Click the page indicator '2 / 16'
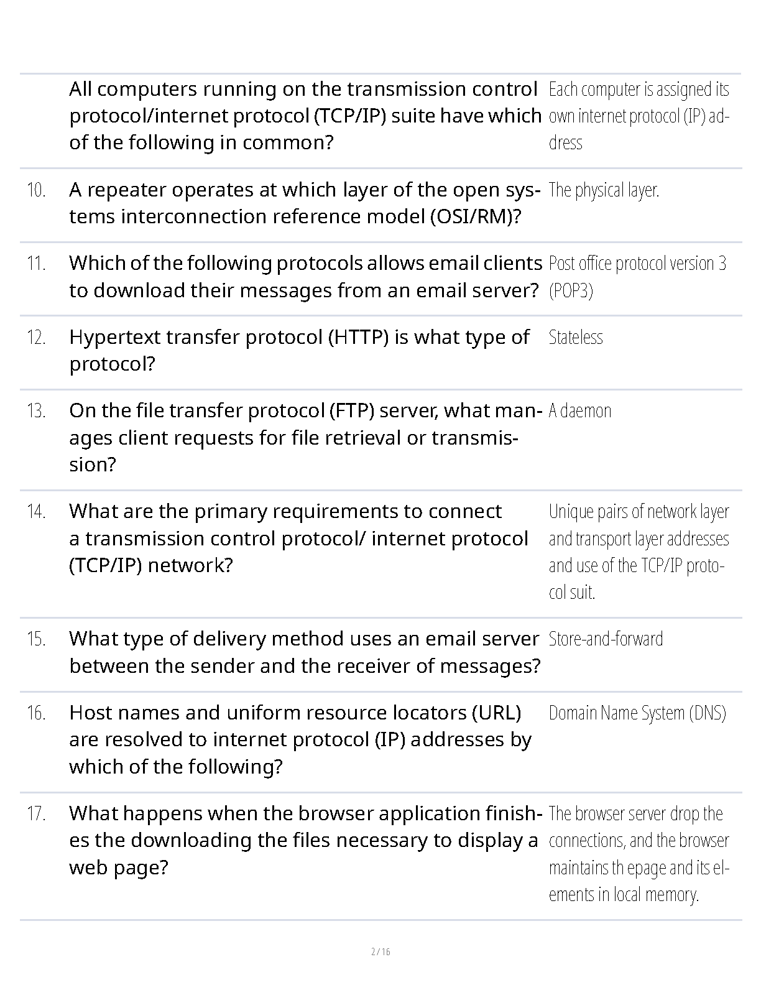The image size is (761, 985). click(x=380, y=952)
